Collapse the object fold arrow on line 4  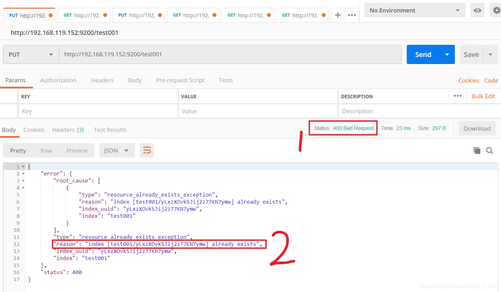(x=23, y=188)
